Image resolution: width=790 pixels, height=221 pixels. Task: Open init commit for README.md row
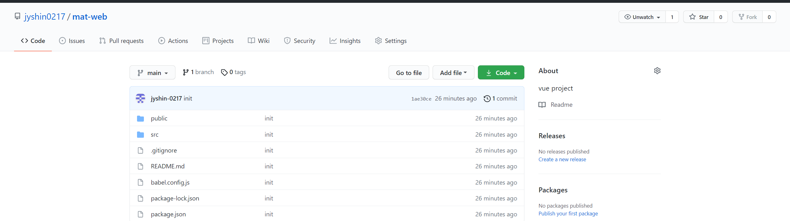(269, 166)
